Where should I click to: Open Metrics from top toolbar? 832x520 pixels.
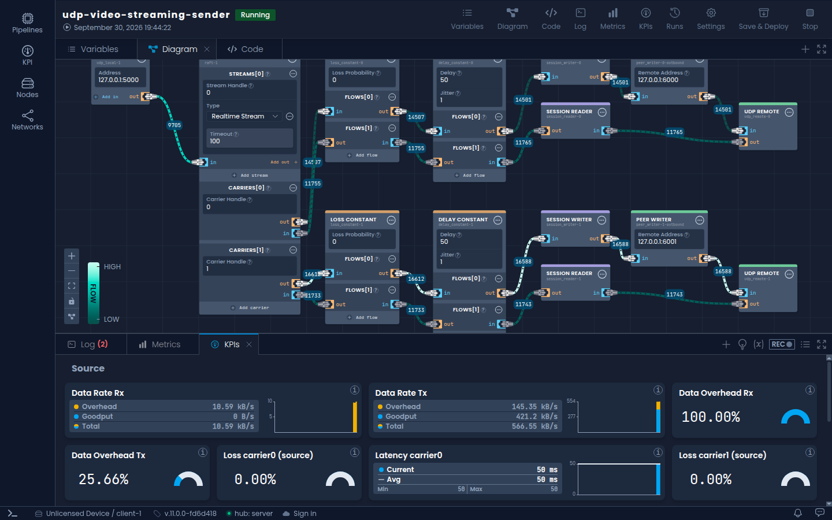coord(612,19)
